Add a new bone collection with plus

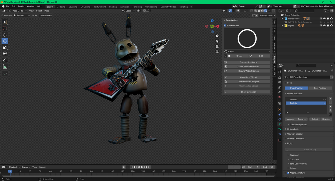point(330,99)
